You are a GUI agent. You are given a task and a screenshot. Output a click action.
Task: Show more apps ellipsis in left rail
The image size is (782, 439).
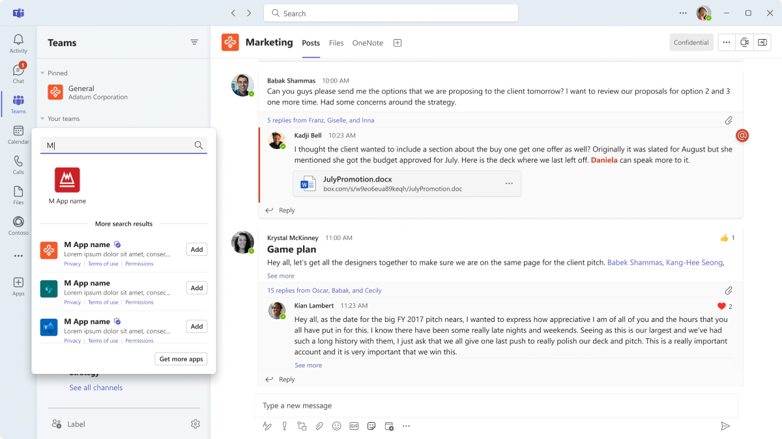18,256
